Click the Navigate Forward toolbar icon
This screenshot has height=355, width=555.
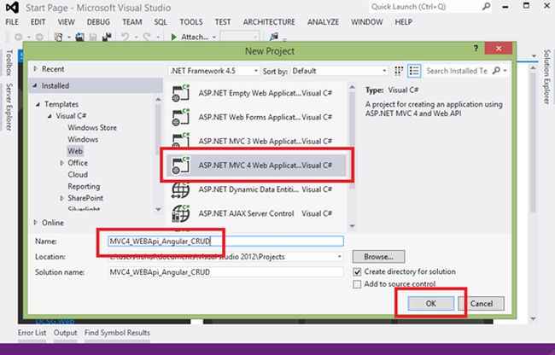pos(39,37)
